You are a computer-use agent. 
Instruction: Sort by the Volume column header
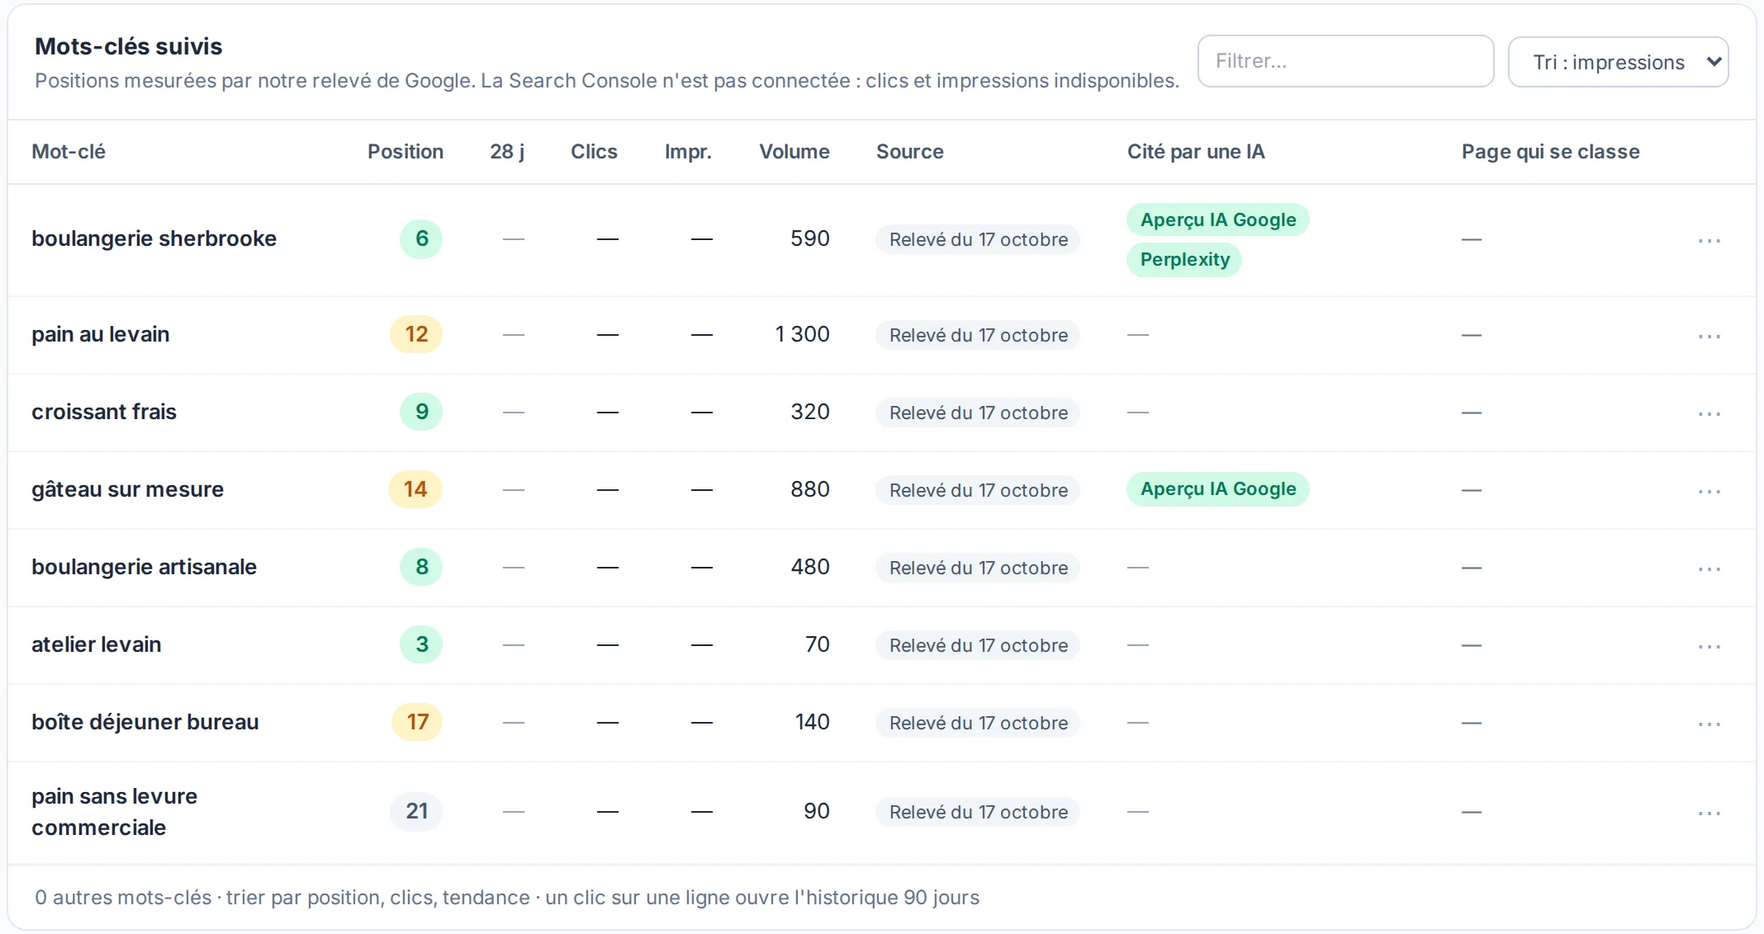pyautogui.click(x=794, y=152)
